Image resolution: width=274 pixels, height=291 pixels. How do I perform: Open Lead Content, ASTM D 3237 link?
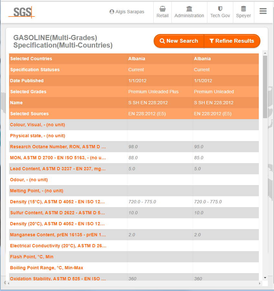pos(58,169)
